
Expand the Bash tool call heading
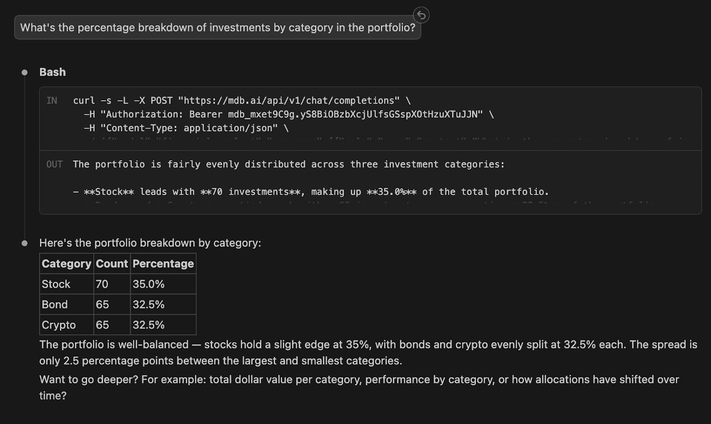tap(52, 72)
